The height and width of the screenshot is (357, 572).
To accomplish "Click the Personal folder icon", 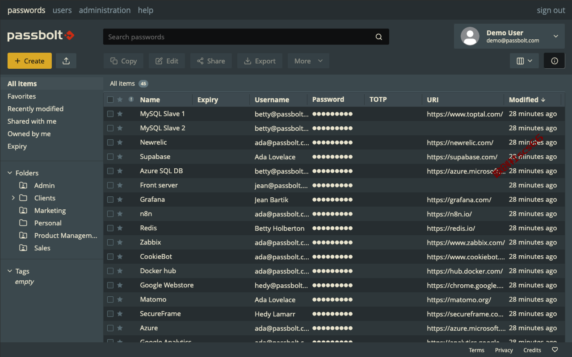I will [23, 223].
